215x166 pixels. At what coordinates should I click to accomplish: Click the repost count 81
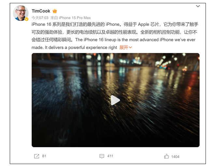[44, 156]
